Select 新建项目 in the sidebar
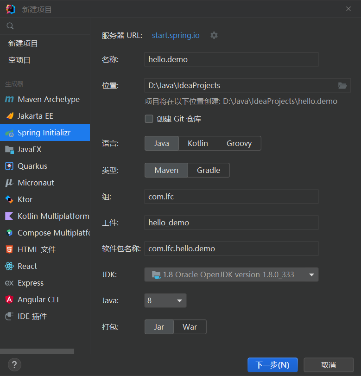This screenshot has width=361, height=376. 23,44
